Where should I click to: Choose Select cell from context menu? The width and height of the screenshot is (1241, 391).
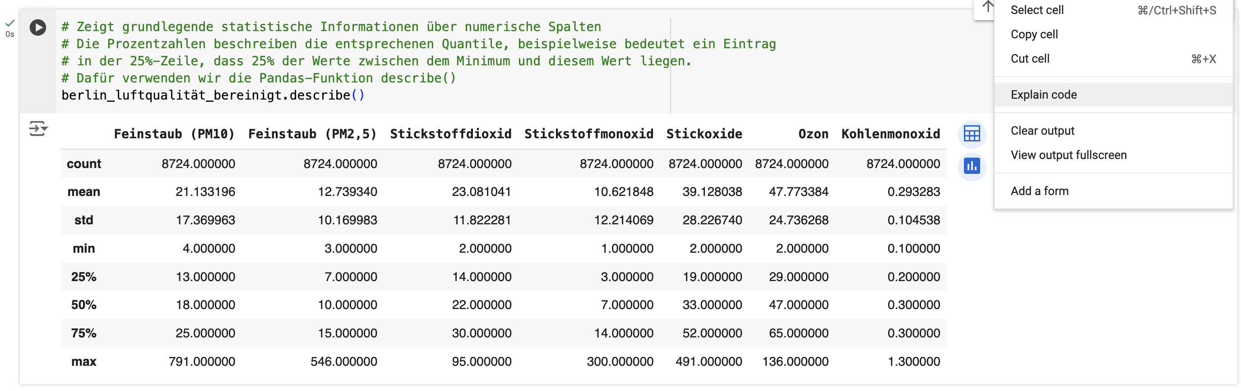[1037, 10]
